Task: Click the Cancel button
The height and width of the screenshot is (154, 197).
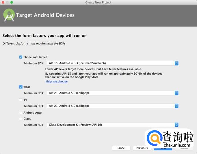Action: pyautogui.click(x=121, y=148)
